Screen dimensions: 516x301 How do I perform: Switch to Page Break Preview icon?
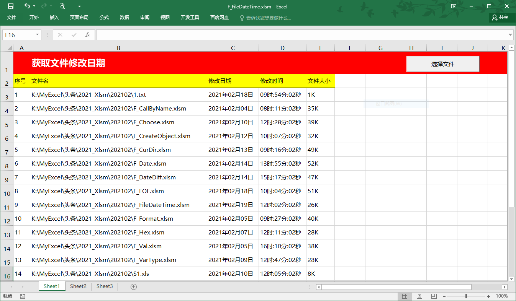pyautogui.click(x=434, y=296)
